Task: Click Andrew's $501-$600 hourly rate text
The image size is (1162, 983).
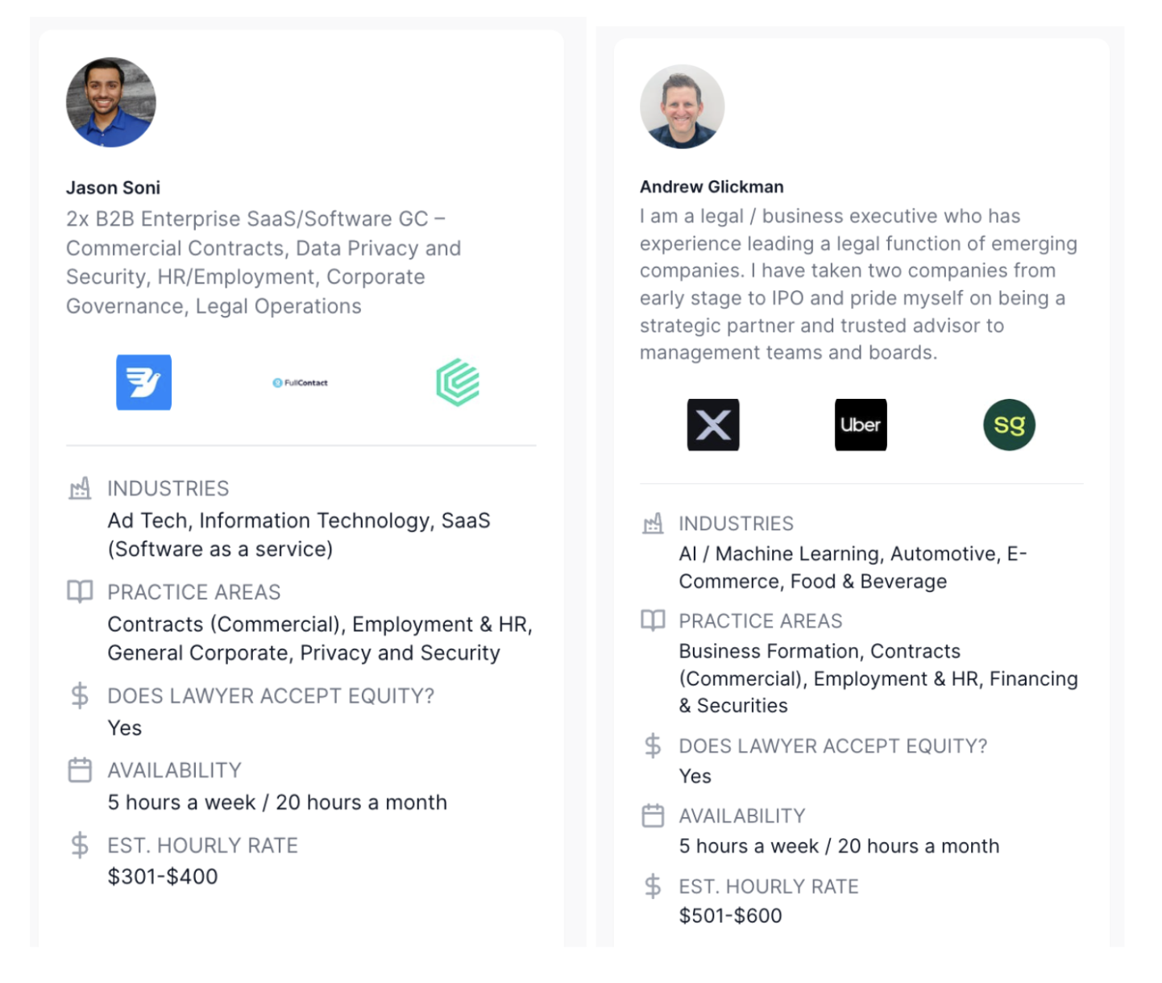Action: point(730,916)
